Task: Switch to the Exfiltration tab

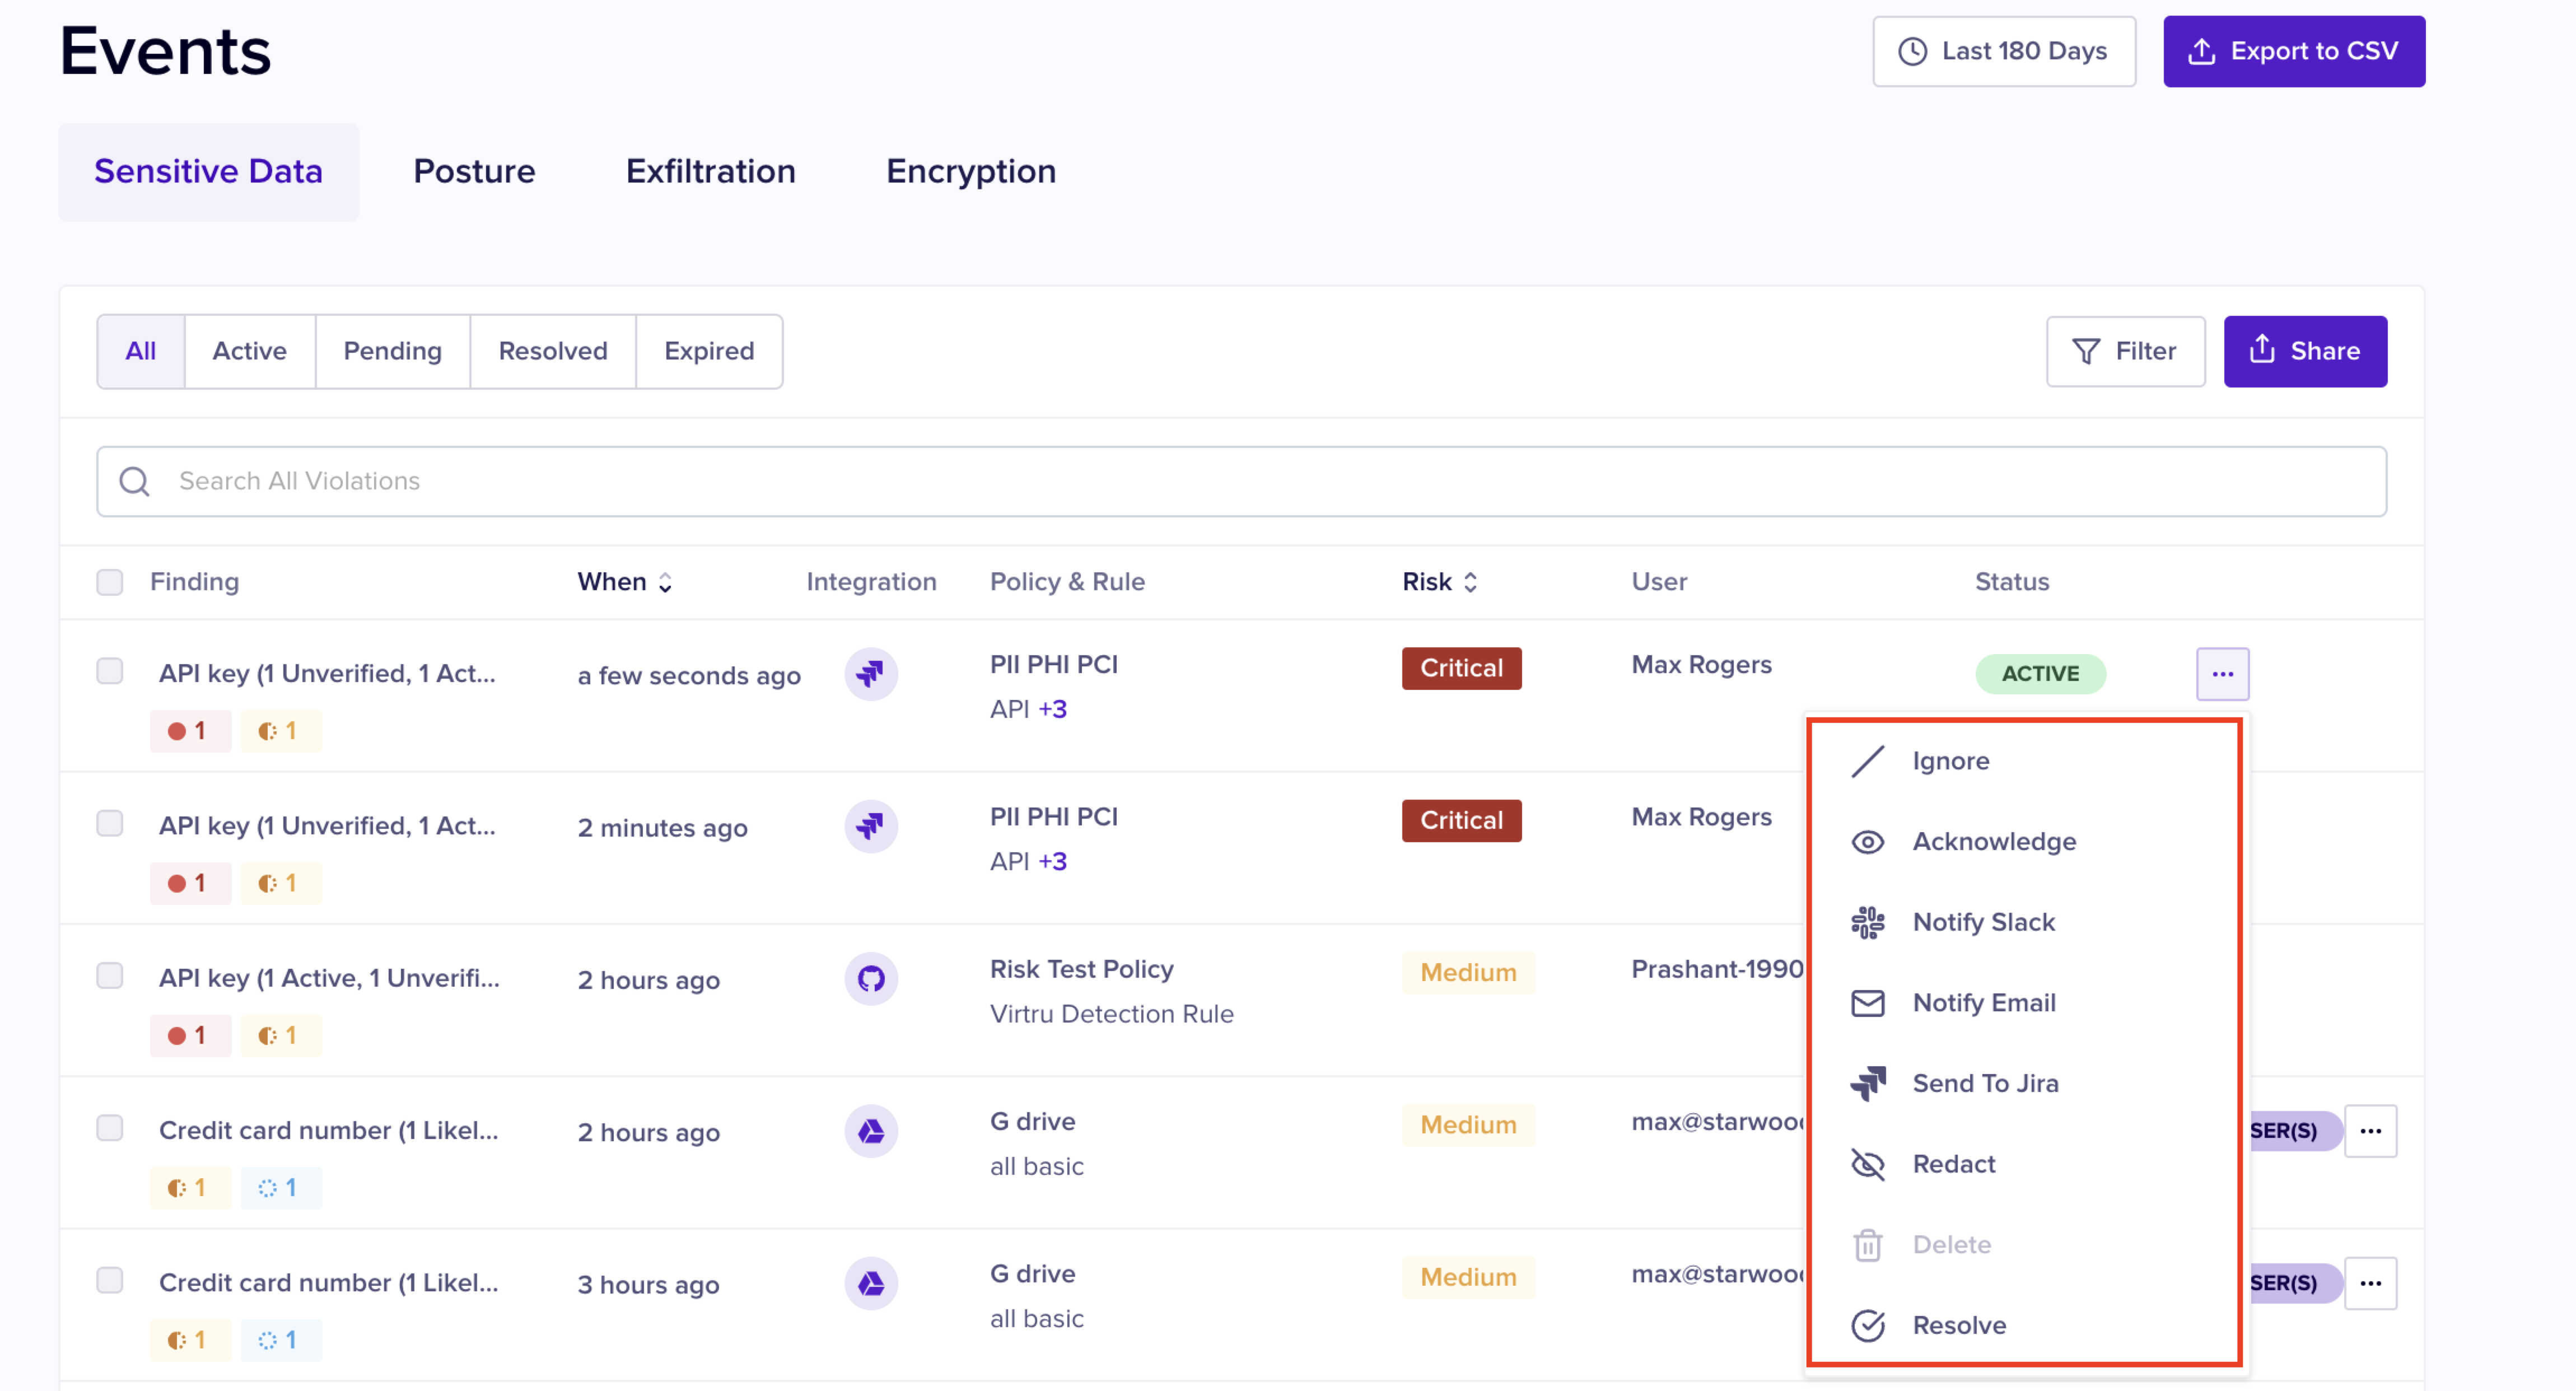Action: coord(710,171)
